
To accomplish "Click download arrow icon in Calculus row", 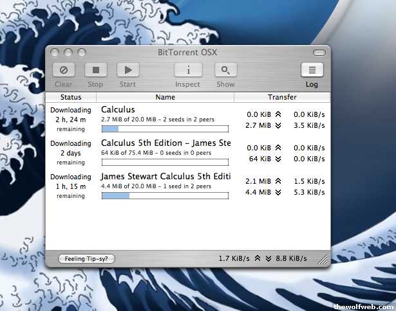I will pyautogui.click(x=278, y=125).
